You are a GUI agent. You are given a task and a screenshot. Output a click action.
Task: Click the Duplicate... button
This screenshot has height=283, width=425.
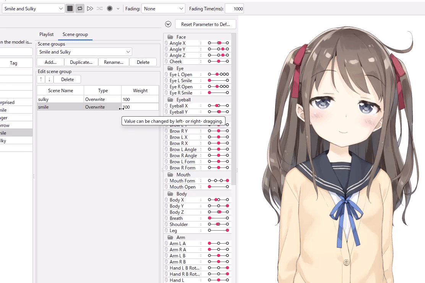pyautogui.click(x=81, y=62)
